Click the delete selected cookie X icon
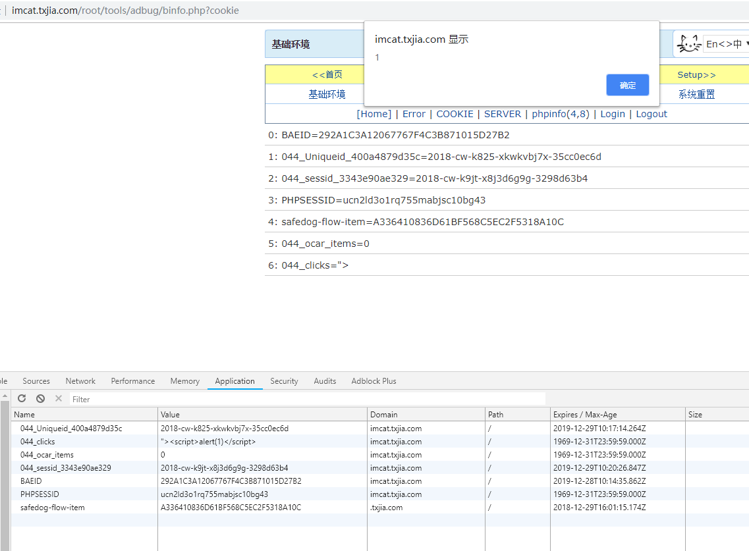This screenshot has width=749, height=551. pyautogui.click(x=59, y=399)
